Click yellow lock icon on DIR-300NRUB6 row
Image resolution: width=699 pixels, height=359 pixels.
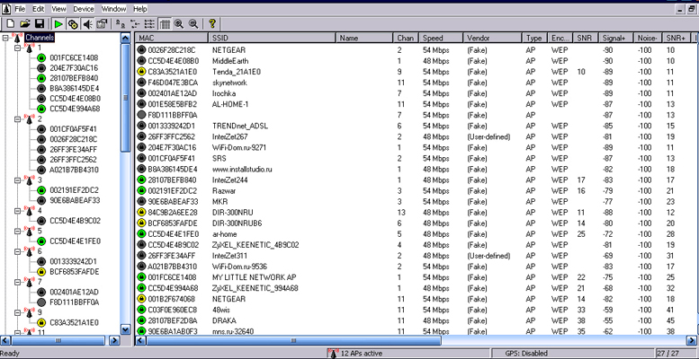pyautogui.click(x=141, y=223)
